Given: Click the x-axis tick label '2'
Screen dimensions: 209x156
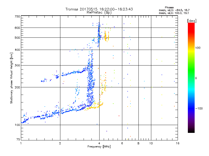Looking at the screenshot, I should [60, 143].
